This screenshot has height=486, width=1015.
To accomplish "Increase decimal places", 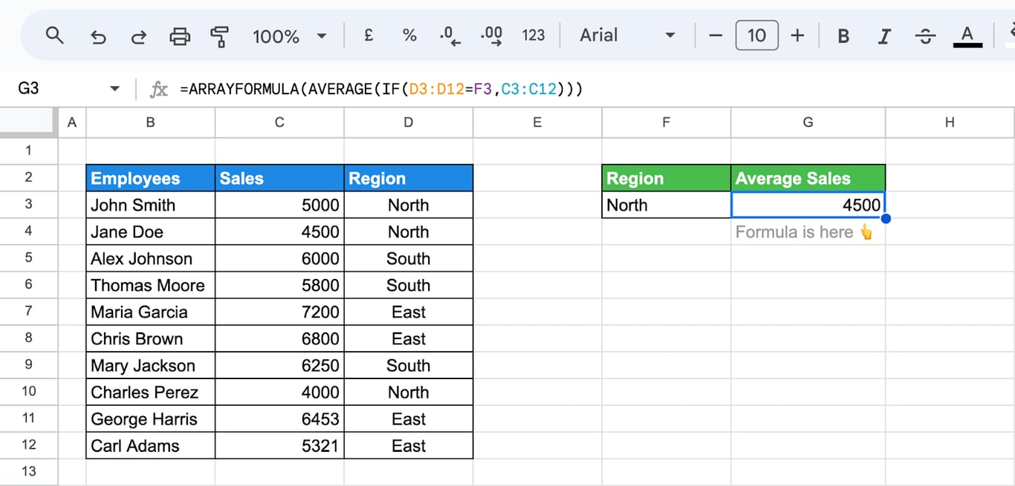I will tap(492, 36).
